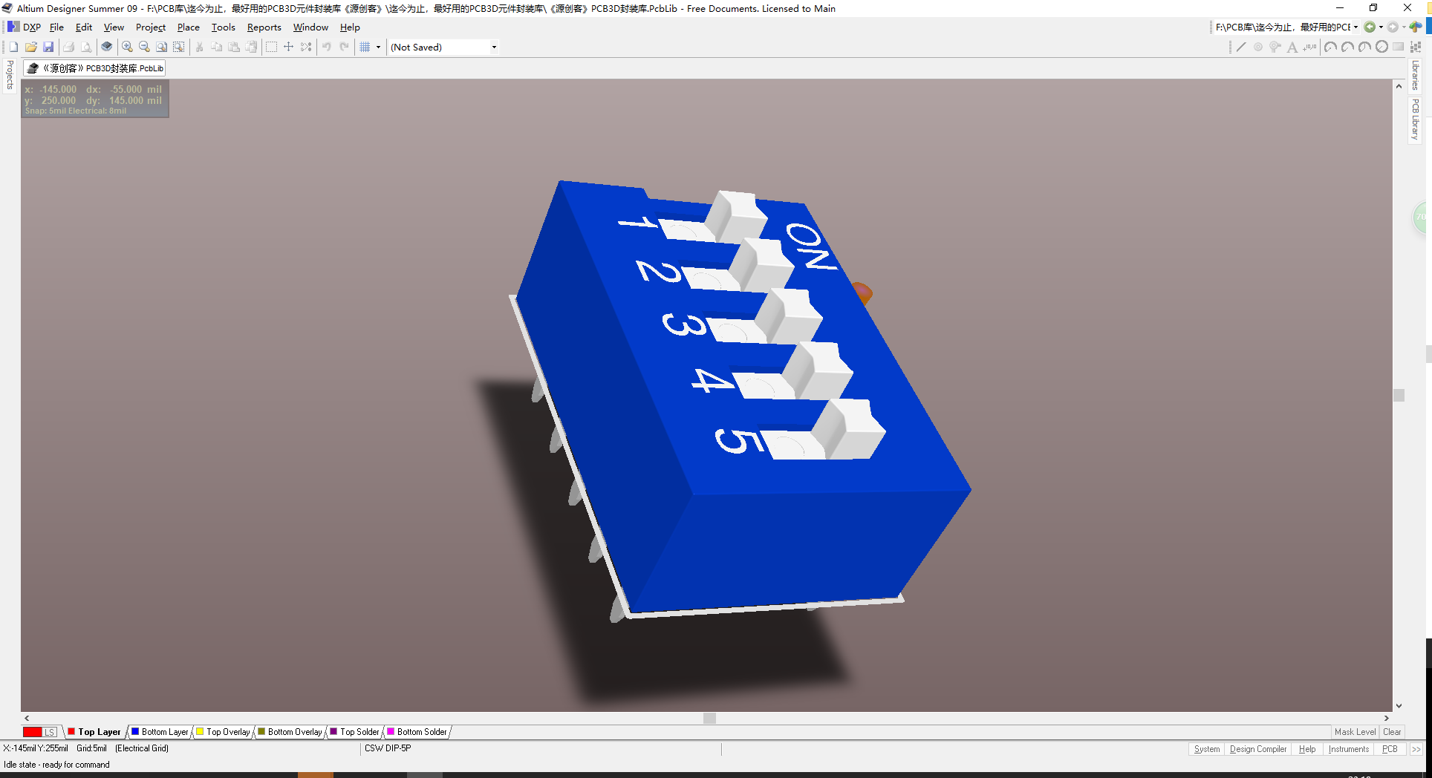This screenshot has width=1432, height=778.
Task: Switch to the Bottom Solder tab
Action: pos(417,732)
